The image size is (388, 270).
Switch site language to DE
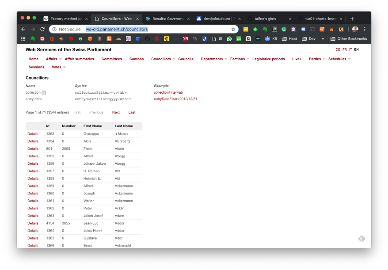338,49
